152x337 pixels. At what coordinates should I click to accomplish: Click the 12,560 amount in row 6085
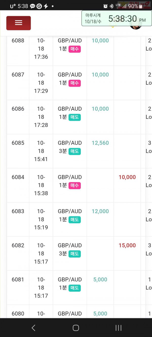[x=100, y=143]
